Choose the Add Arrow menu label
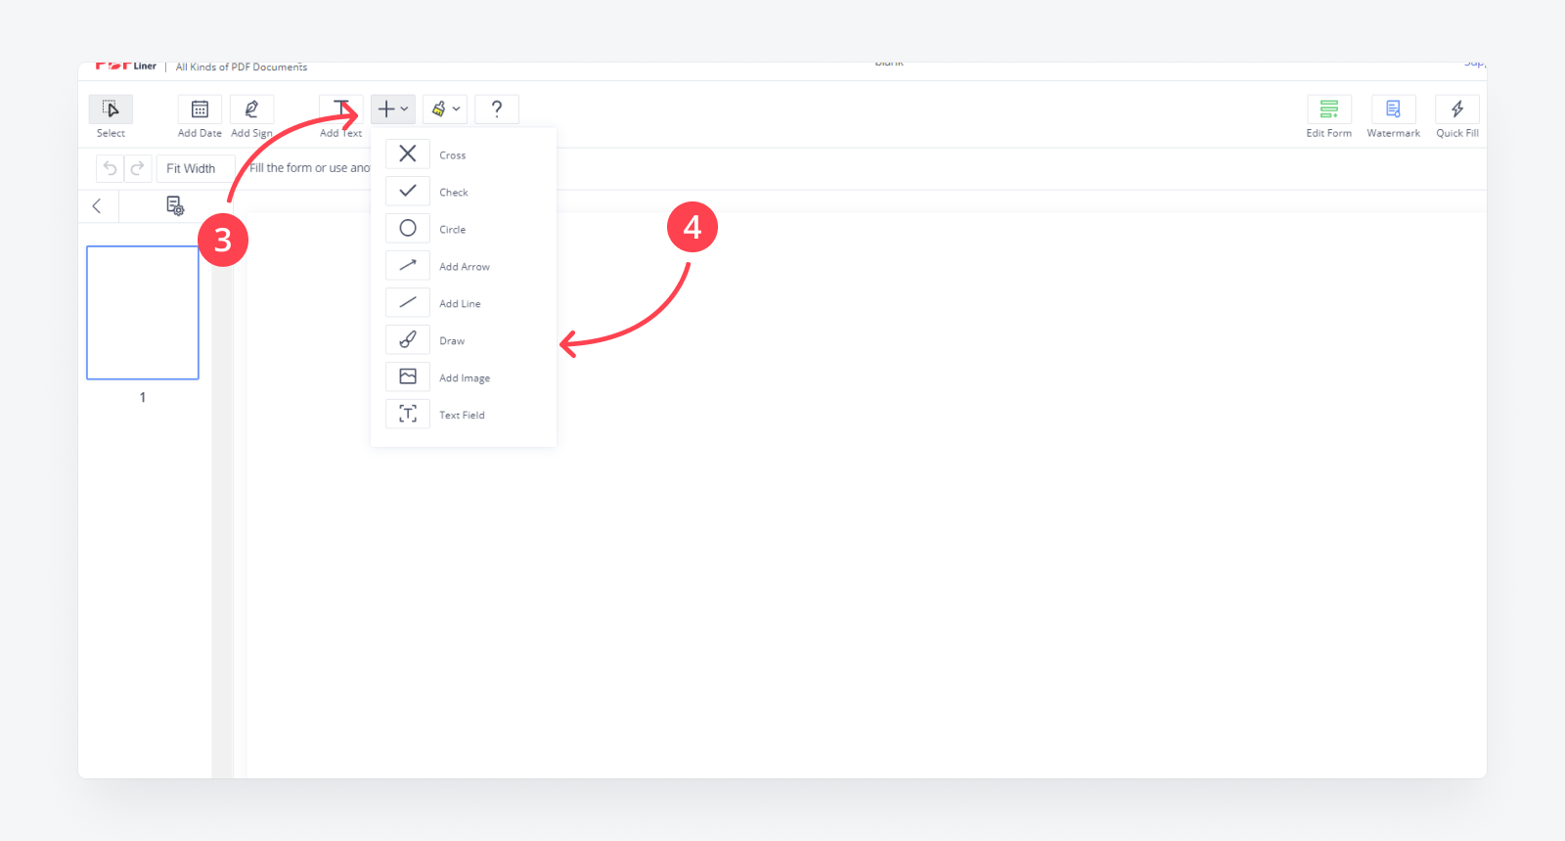Screen dimensions: 1565x841 465,267
